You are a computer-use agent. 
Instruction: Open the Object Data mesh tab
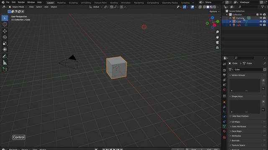tap(224, 126)
